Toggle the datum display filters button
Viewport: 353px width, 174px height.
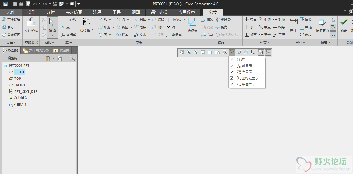point(232,53)
